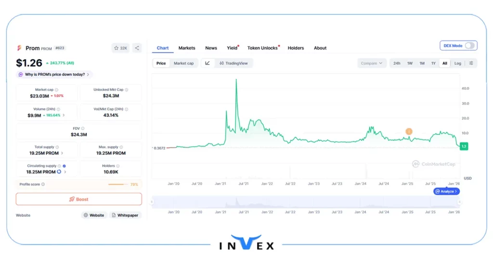Select the line chart type icon
Screen dimensions: 493x259
[x=208, y=63]
